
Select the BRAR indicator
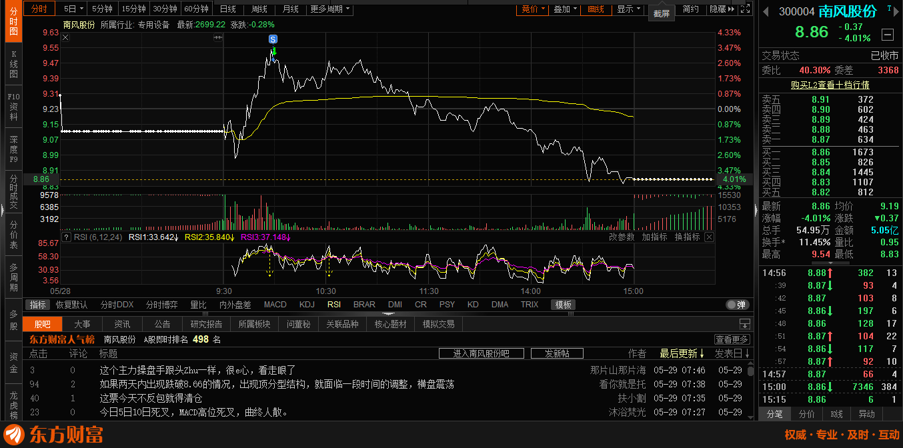364,305
